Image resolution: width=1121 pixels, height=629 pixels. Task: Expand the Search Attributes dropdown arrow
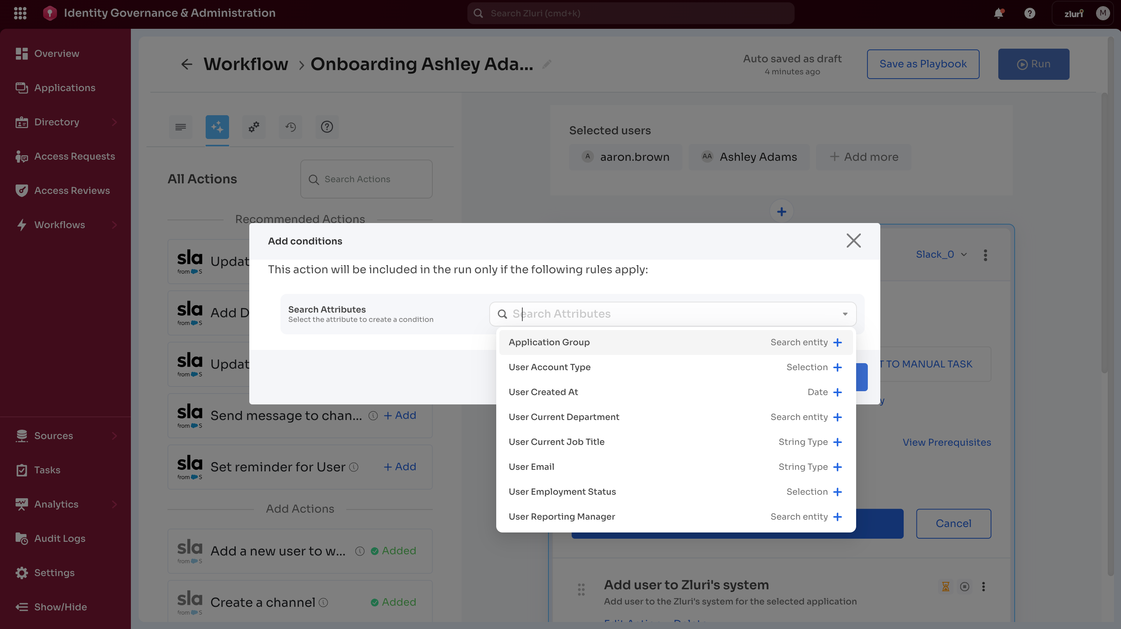tap(845, 314)
